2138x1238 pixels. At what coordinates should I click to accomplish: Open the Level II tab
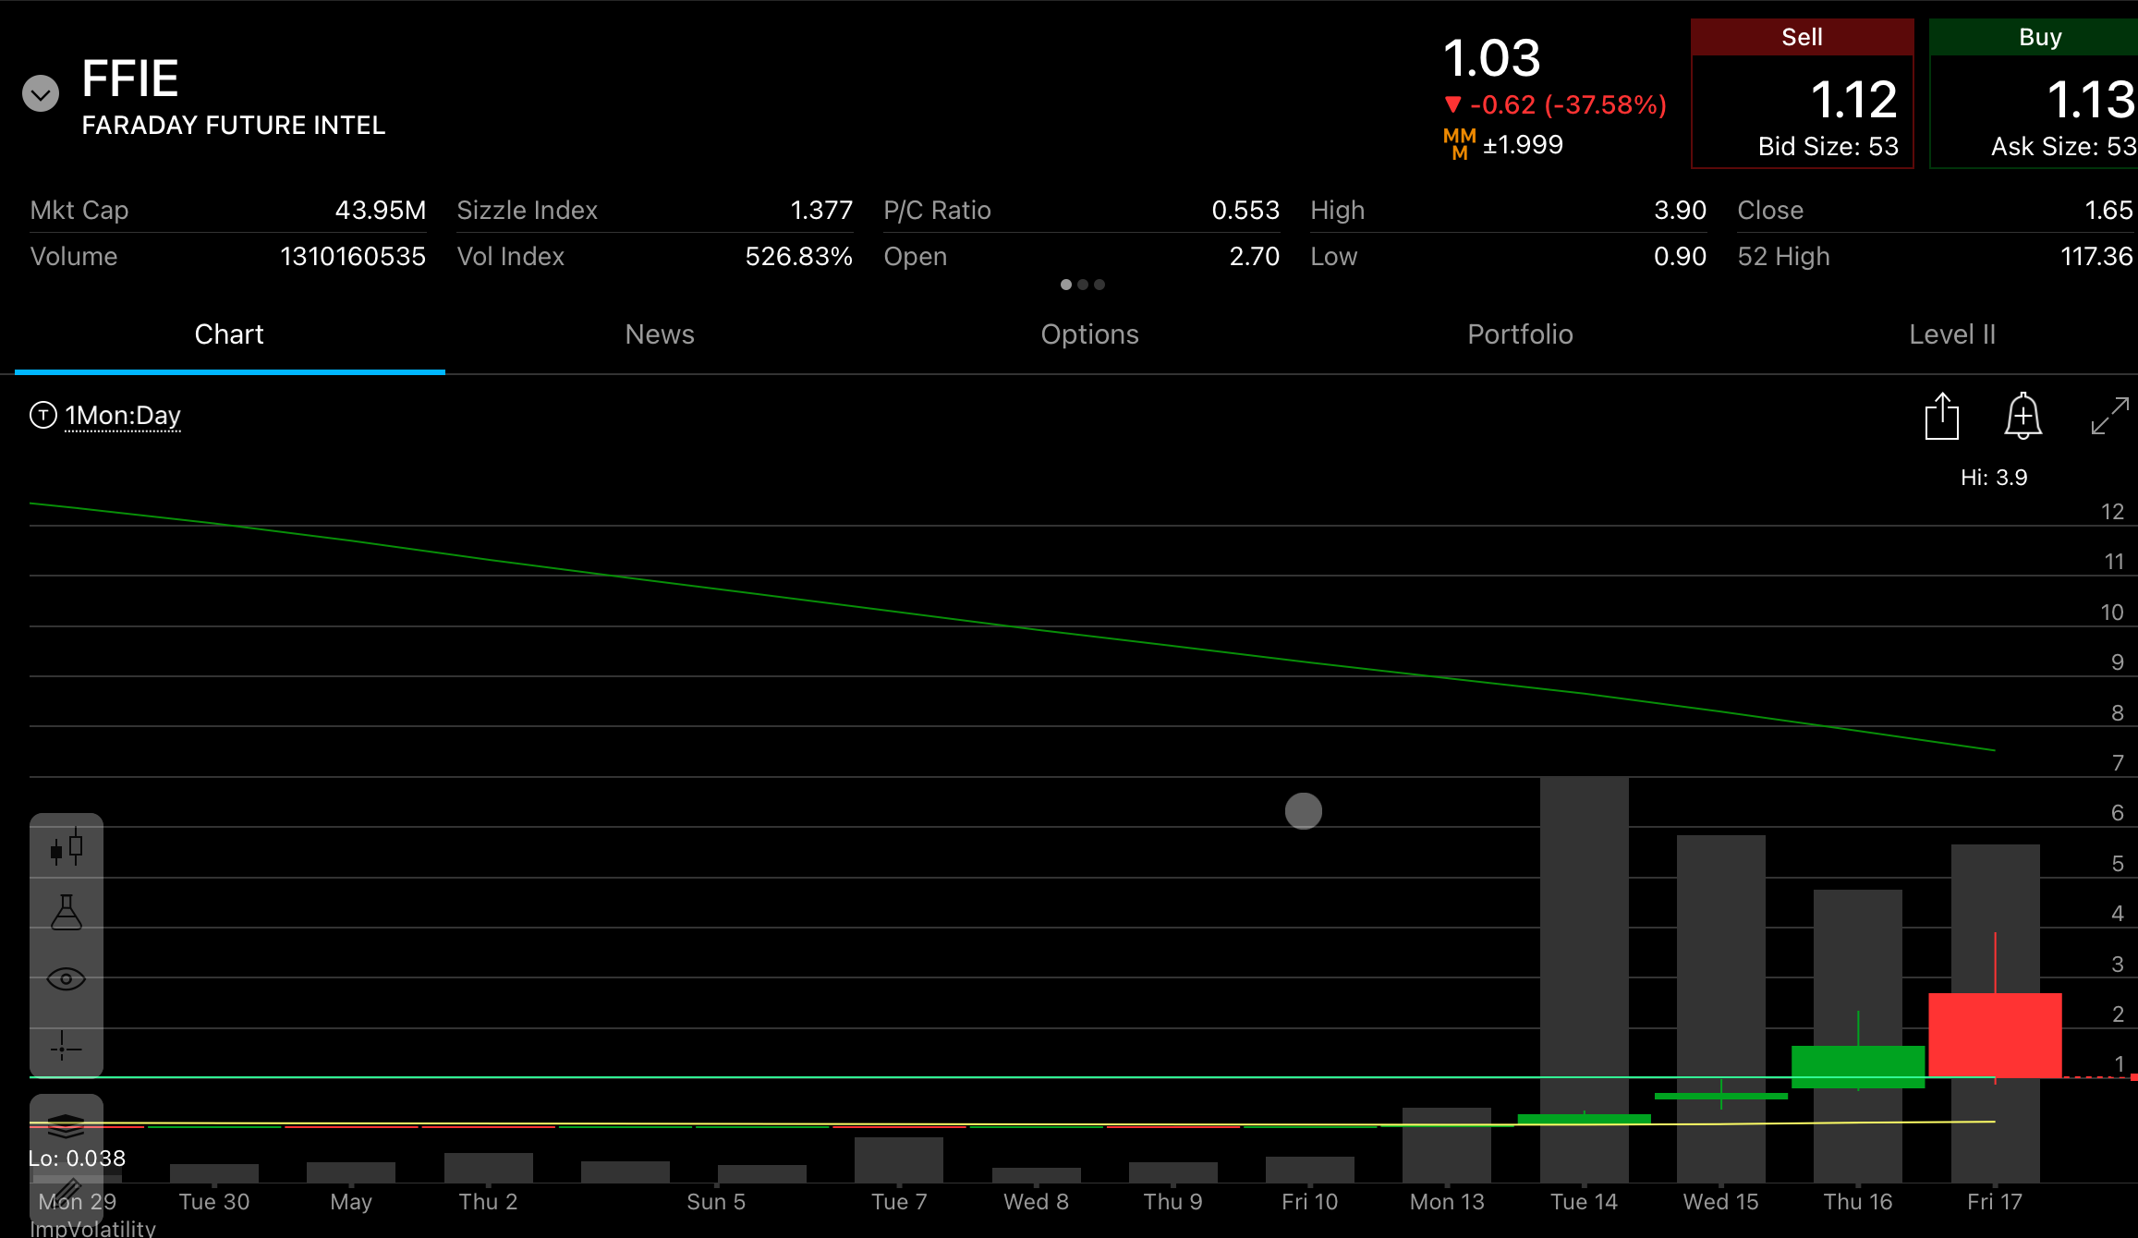1952,334
